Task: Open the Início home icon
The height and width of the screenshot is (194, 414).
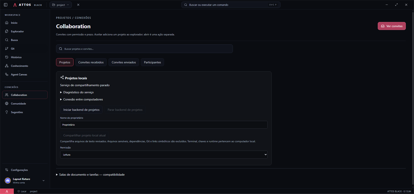Action: tap(7, 23)
